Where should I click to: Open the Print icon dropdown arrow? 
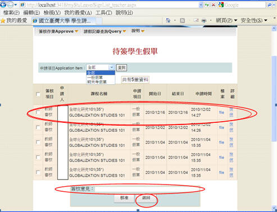[211, 20]
